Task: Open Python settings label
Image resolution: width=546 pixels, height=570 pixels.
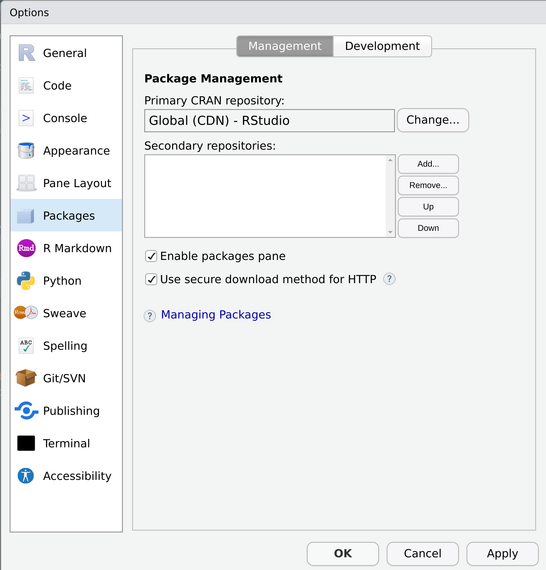Action: point(62,281)
